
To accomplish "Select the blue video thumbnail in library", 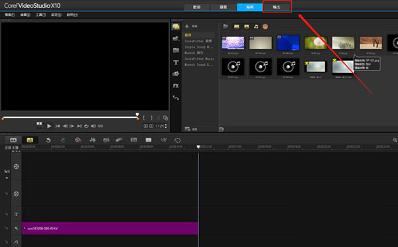I will [x=288, y=43].
